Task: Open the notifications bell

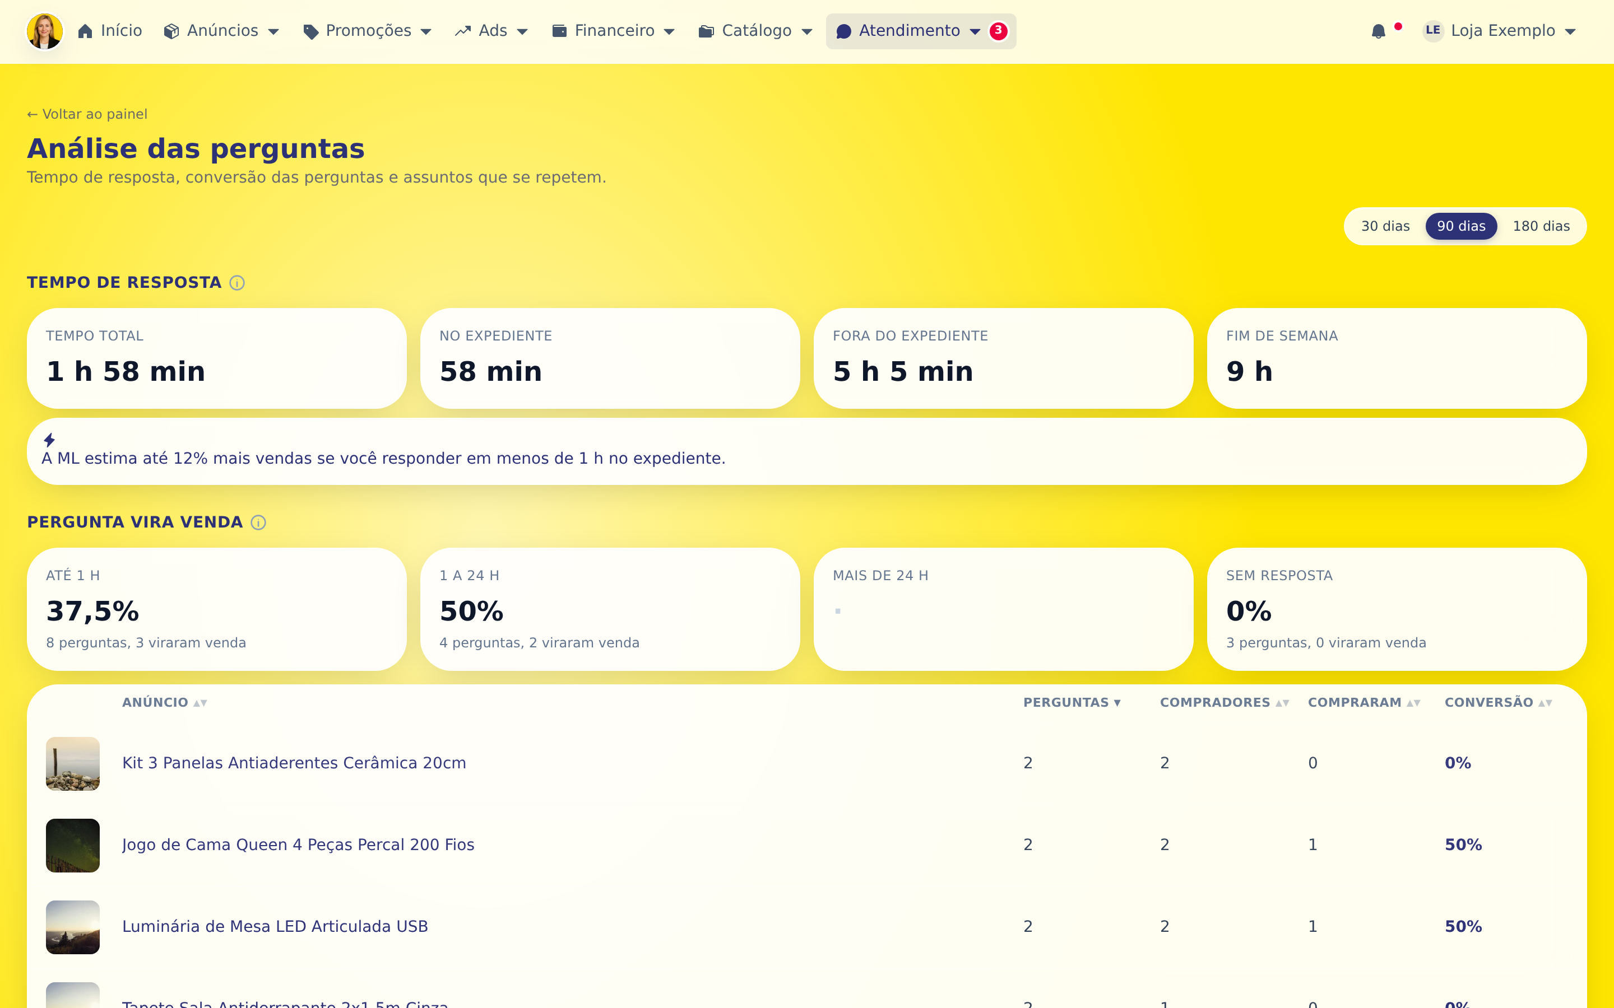Action: pos(1379,31)
